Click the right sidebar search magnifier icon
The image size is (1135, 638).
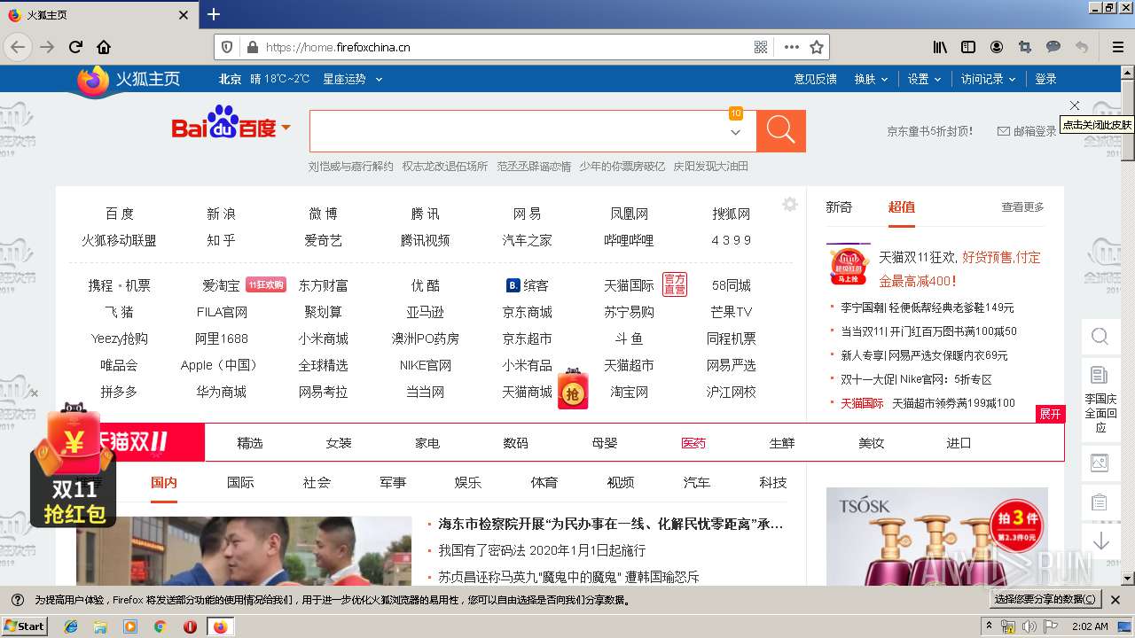pos(1100,337)
